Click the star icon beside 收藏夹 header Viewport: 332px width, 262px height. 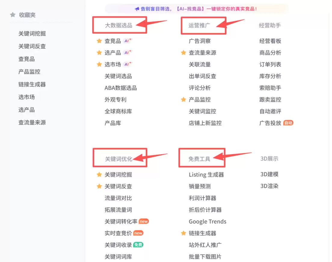[12, 14]
